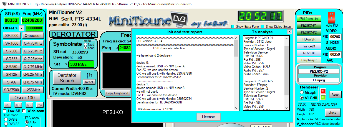
Task: Select the France24 PID preset
Action: (309, 46)
